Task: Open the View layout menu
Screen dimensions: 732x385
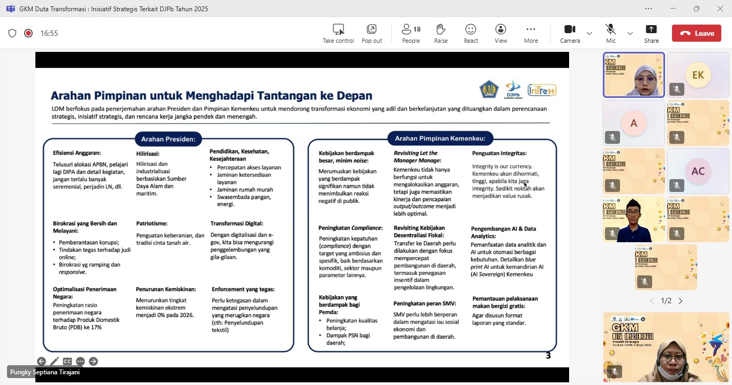Action: point(501,33)
